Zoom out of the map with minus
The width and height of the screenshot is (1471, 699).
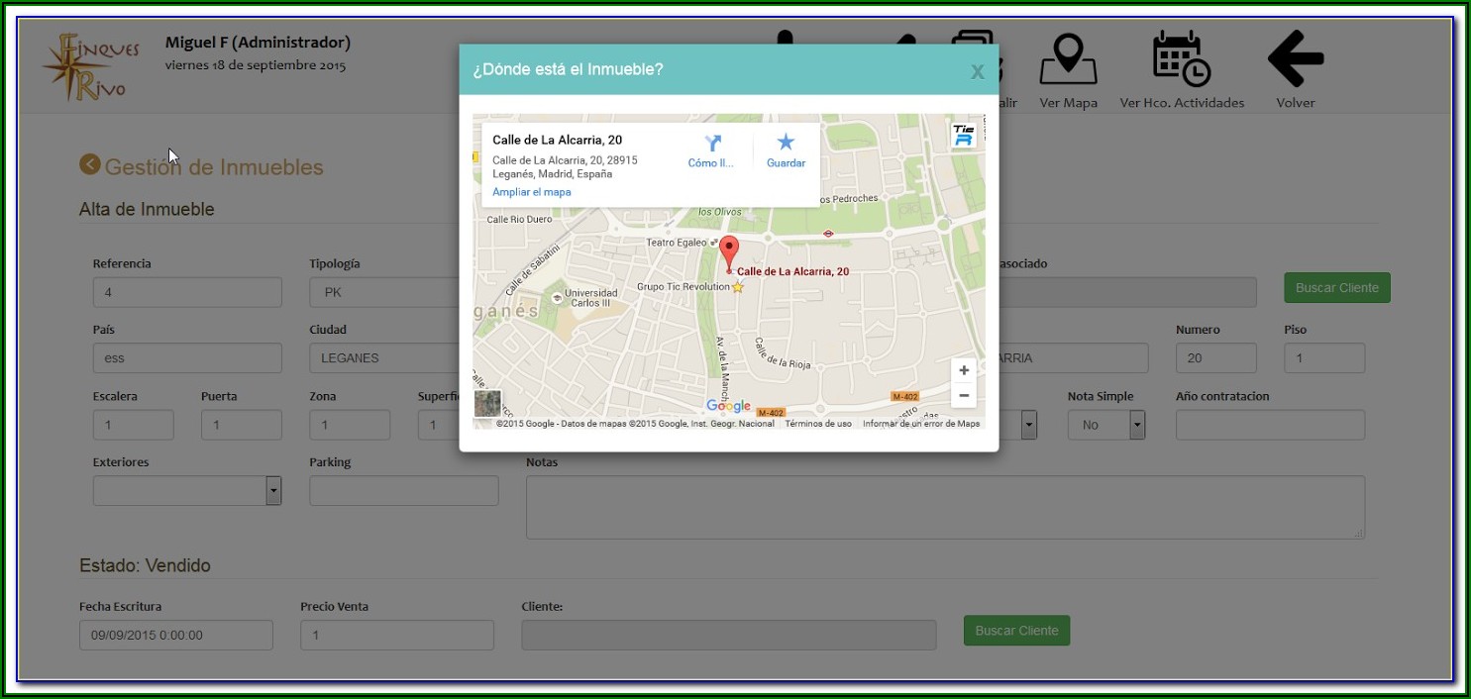click(x=964, y=396)
